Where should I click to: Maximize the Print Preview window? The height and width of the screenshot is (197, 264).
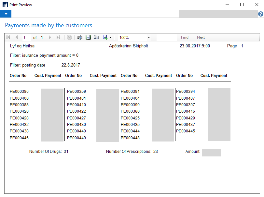coord(242,5)
